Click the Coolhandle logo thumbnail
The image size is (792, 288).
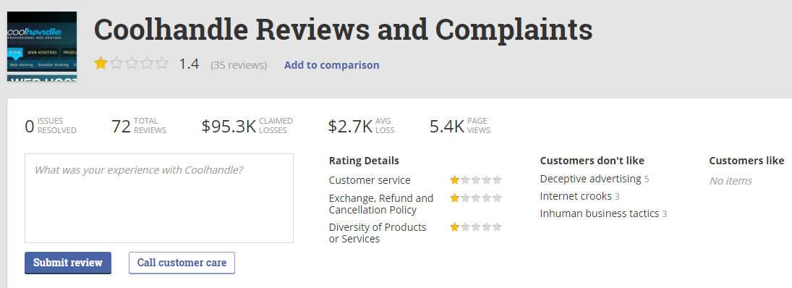coord(42,46)
